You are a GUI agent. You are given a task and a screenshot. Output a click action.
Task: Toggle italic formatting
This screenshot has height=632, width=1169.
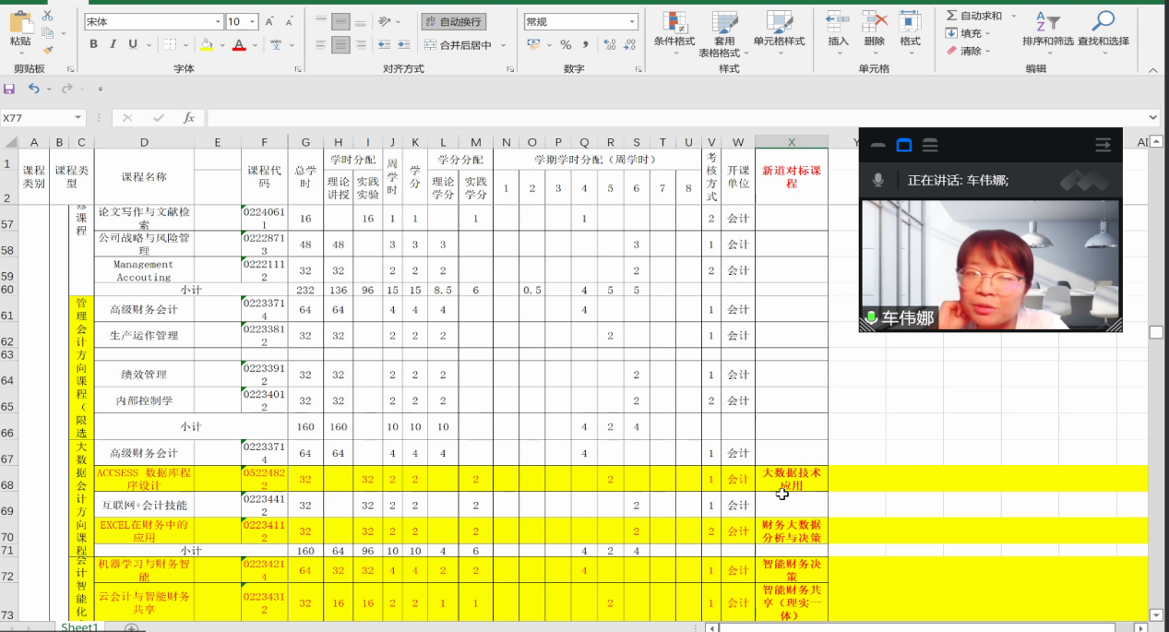coord(113,44)
